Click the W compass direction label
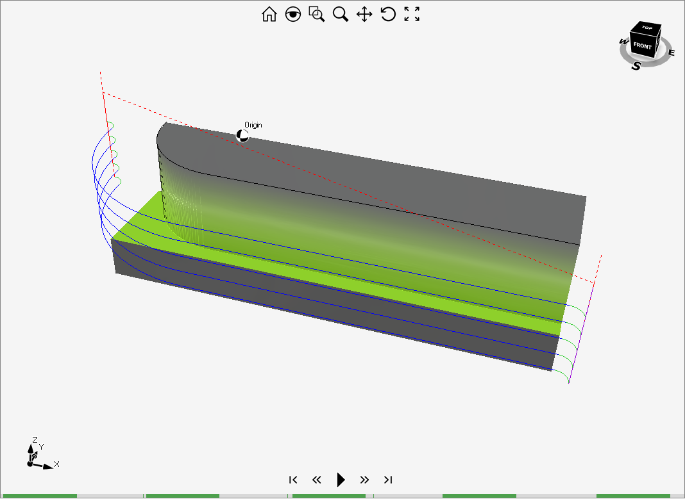 click(623, 42)
